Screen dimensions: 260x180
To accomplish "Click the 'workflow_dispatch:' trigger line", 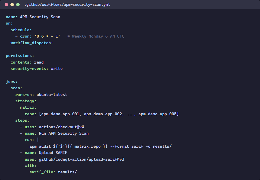I will click(x=32, y=43).
